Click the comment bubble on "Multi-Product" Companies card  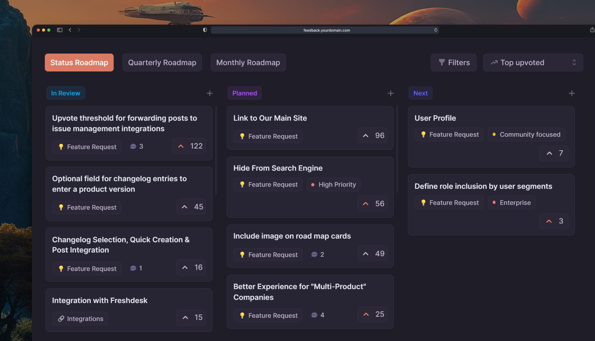(314, 315)
